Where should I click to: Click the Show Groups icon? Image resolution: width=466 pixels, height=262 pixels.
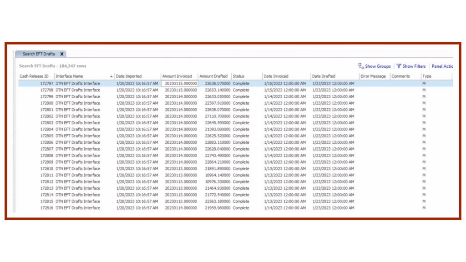[361, 66]
